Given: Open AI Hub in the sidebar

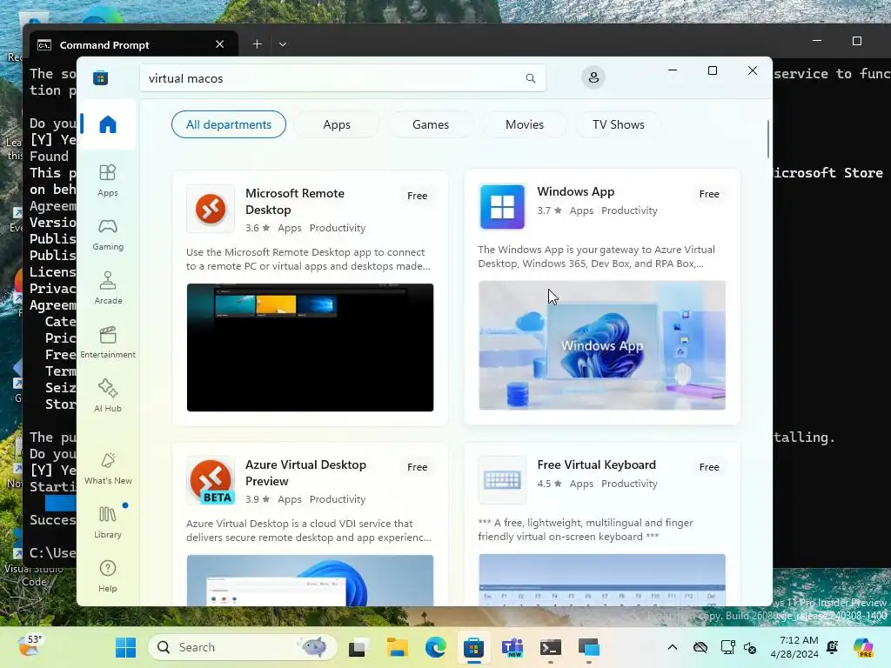Looking at the screenshot, I should pyautogui.click(x=108, y=396).
